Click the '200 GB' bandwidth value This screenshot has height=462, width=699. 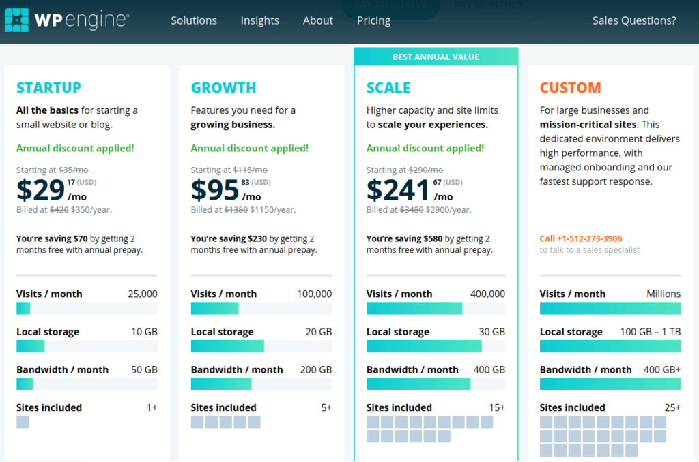316,369
